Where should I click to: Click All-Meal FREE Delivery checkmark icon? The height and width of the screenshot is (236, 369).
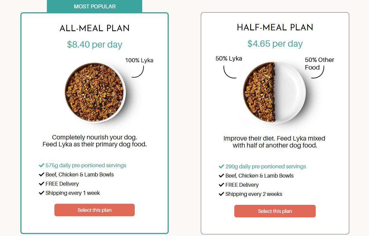(x=42, y=184)
